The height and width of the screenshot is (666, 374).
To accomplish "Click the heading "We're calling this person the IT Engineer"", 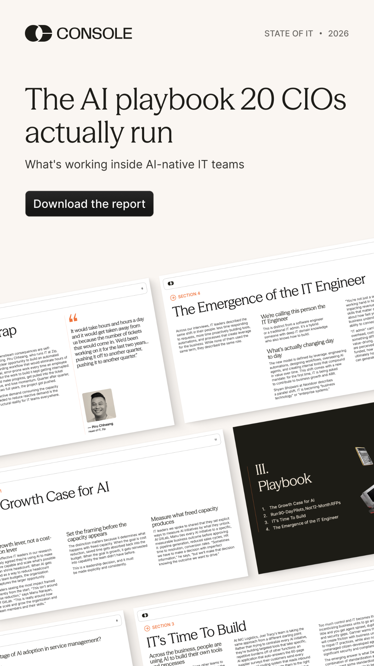I will (293, 314).
